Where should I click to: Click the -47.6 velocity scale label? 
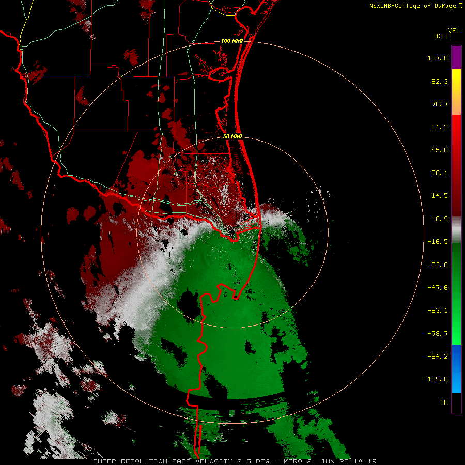click(438, 288)
